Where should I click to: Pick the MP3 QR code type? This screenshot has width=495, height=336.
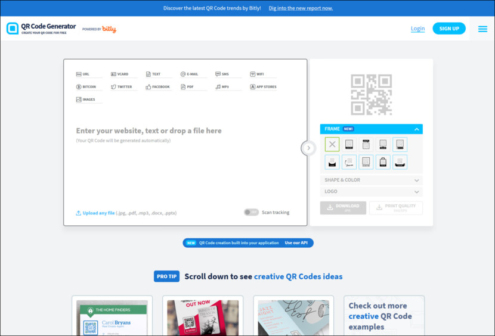pos(228,87)
